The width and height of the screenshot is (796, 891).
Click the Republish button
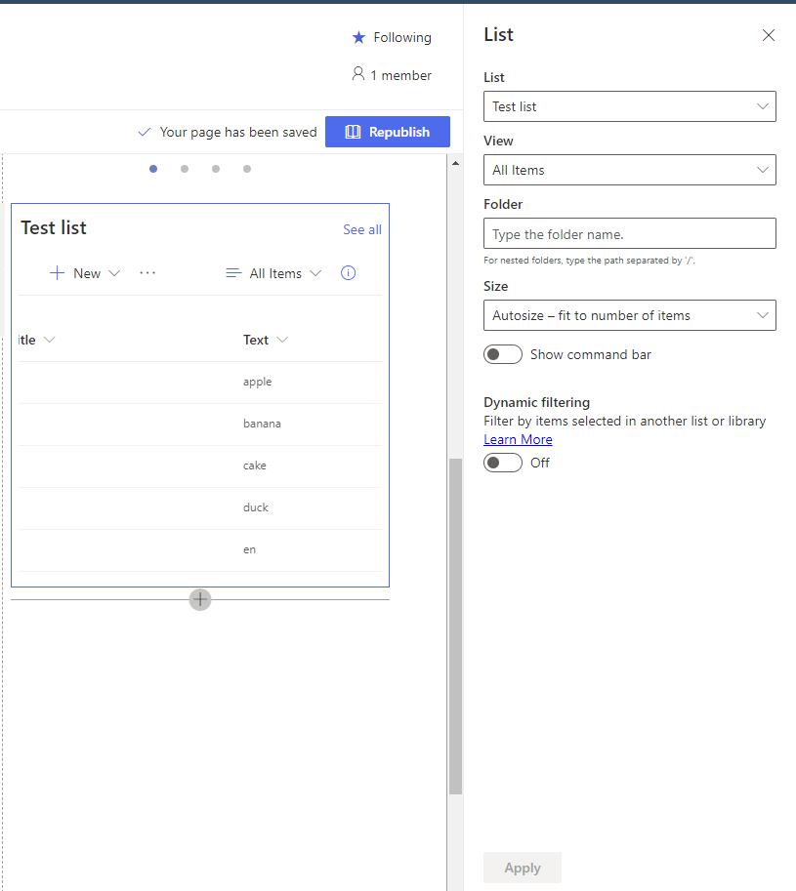click(388, 132)
